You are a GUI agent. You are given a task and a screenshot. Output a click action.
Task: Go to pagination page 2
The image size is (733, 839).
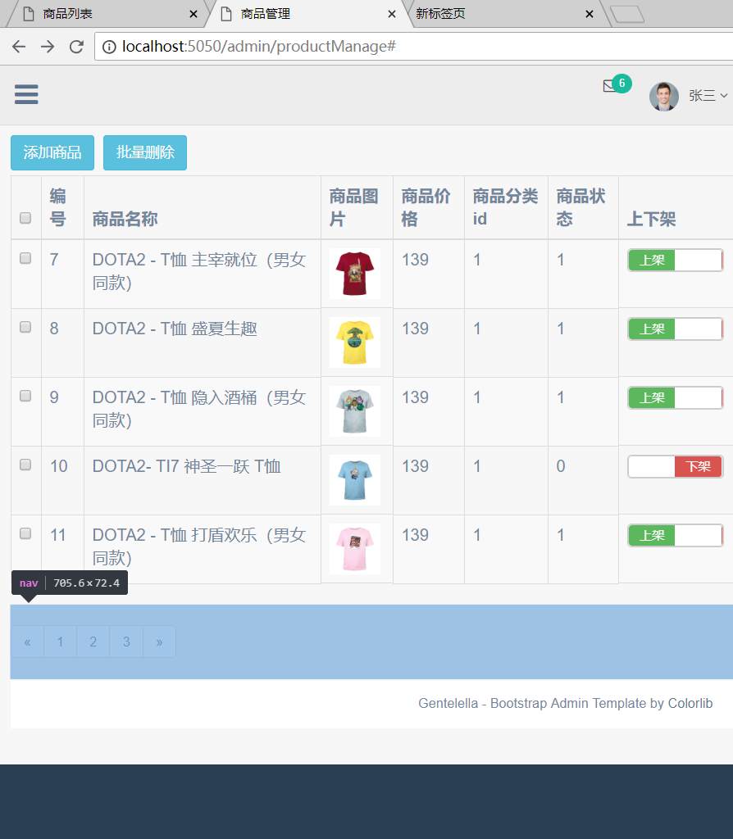click(93, 642)
